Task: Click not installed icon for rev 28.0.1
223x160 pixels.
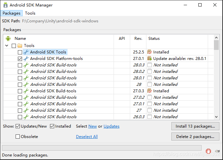Action: coord(149,78)
